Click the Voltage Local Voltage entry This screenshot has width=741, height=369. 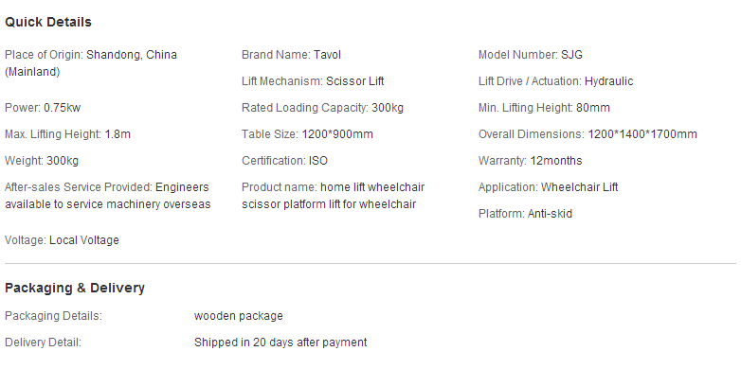click(62, 240)
